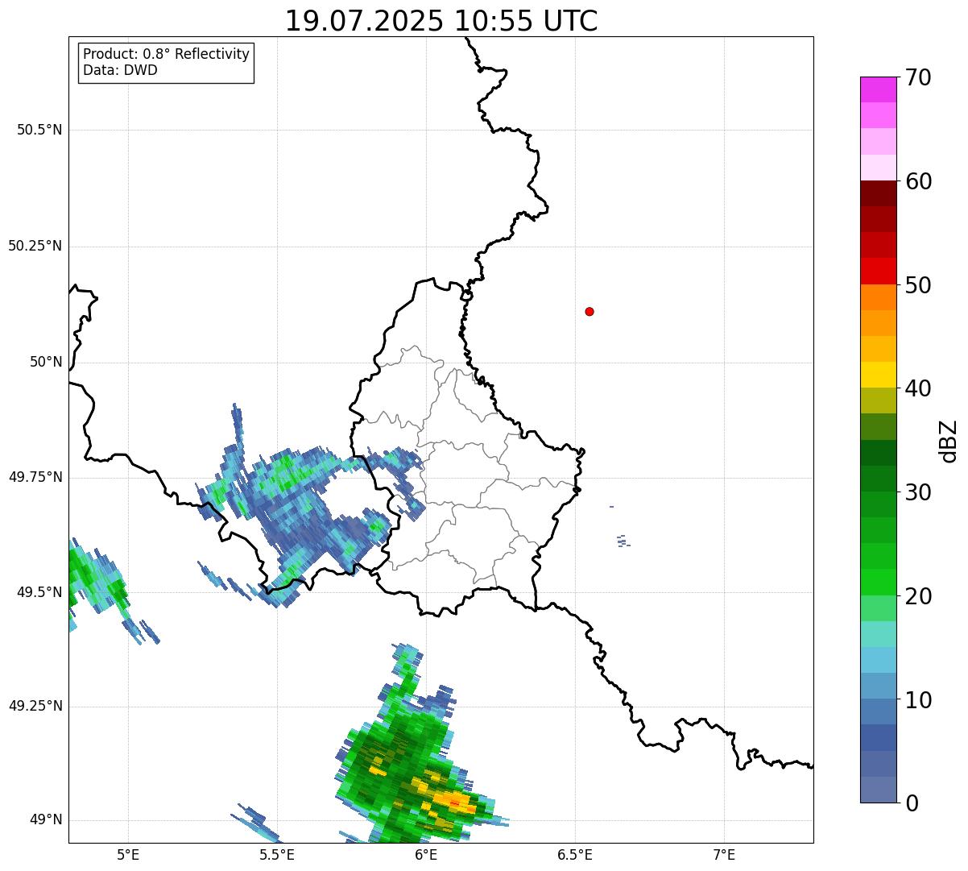Click the colorbar tick value 50
Viewport: 968px width, 871px height.
[x=918, y=285]
